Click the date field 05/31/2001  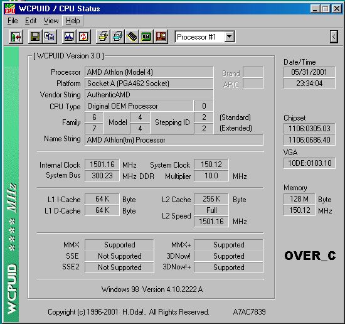pyautogui.click(x=309, y=72)
